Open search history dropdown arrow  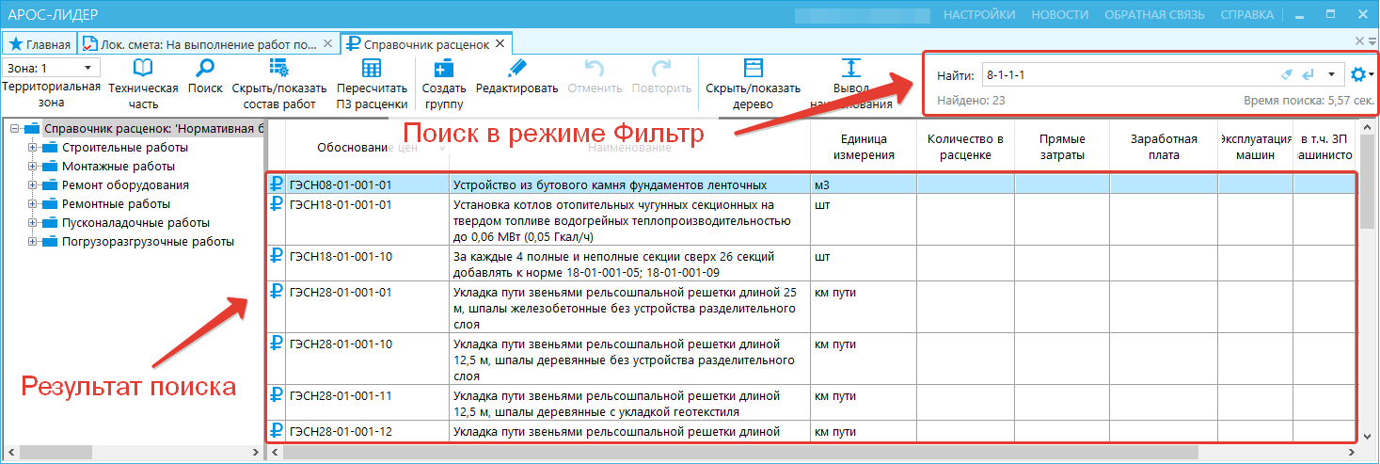(1331, 74)
